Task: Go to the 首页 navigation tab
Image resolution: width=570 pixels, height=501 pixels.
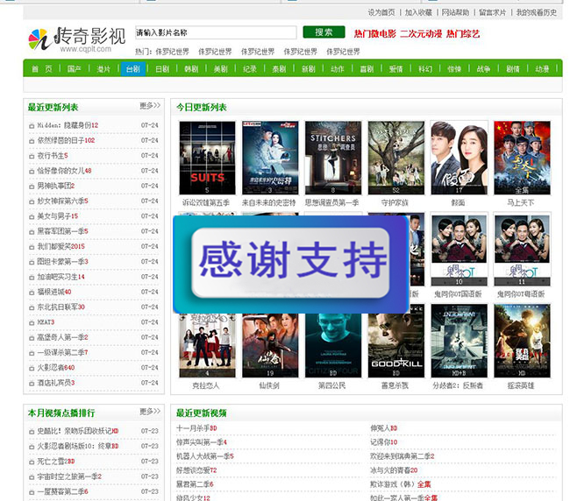Action: tap(42, 68)
